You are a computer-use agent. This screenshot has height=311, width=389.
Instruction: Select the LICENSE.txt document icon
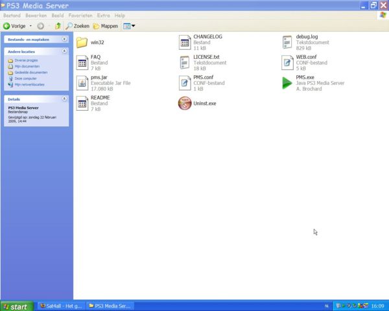point(185,63)
